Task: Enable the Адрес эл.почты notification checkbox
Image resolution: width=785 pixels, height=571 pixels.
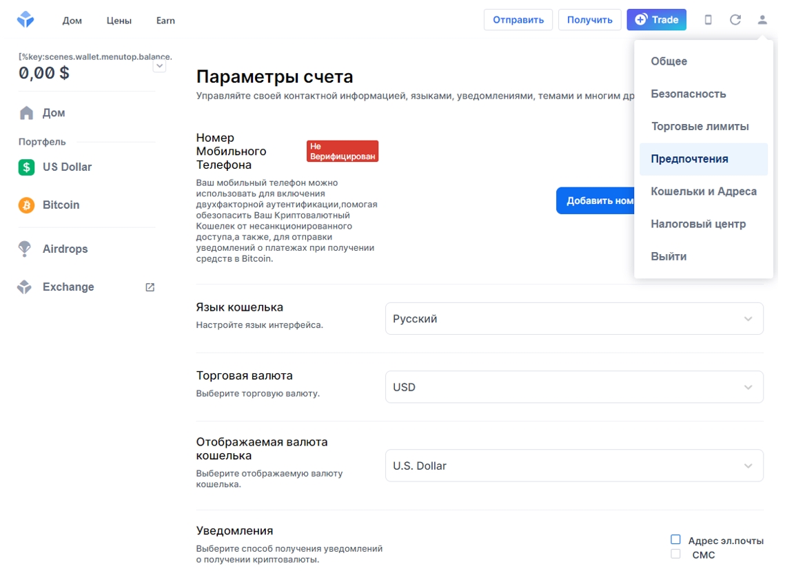Action: 675,539
